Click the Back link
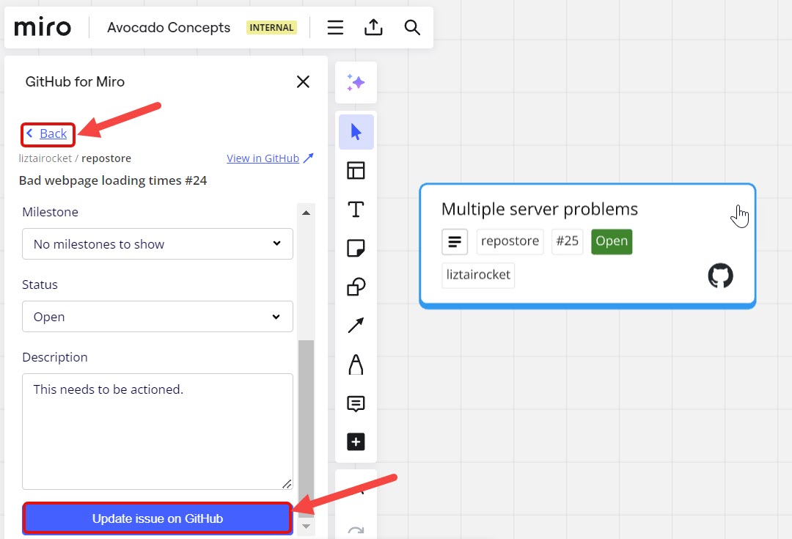This screenshot has height=539, width=792. [x=53, y=133]
